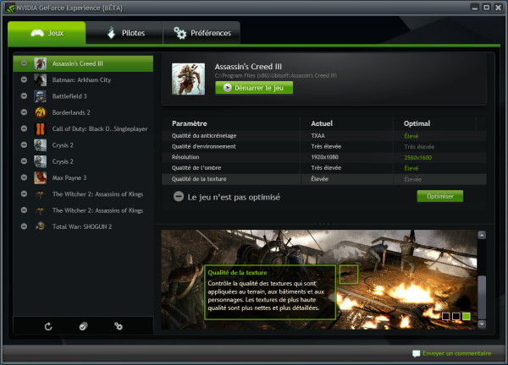Open game list settings gears icon

click(119, 326)
